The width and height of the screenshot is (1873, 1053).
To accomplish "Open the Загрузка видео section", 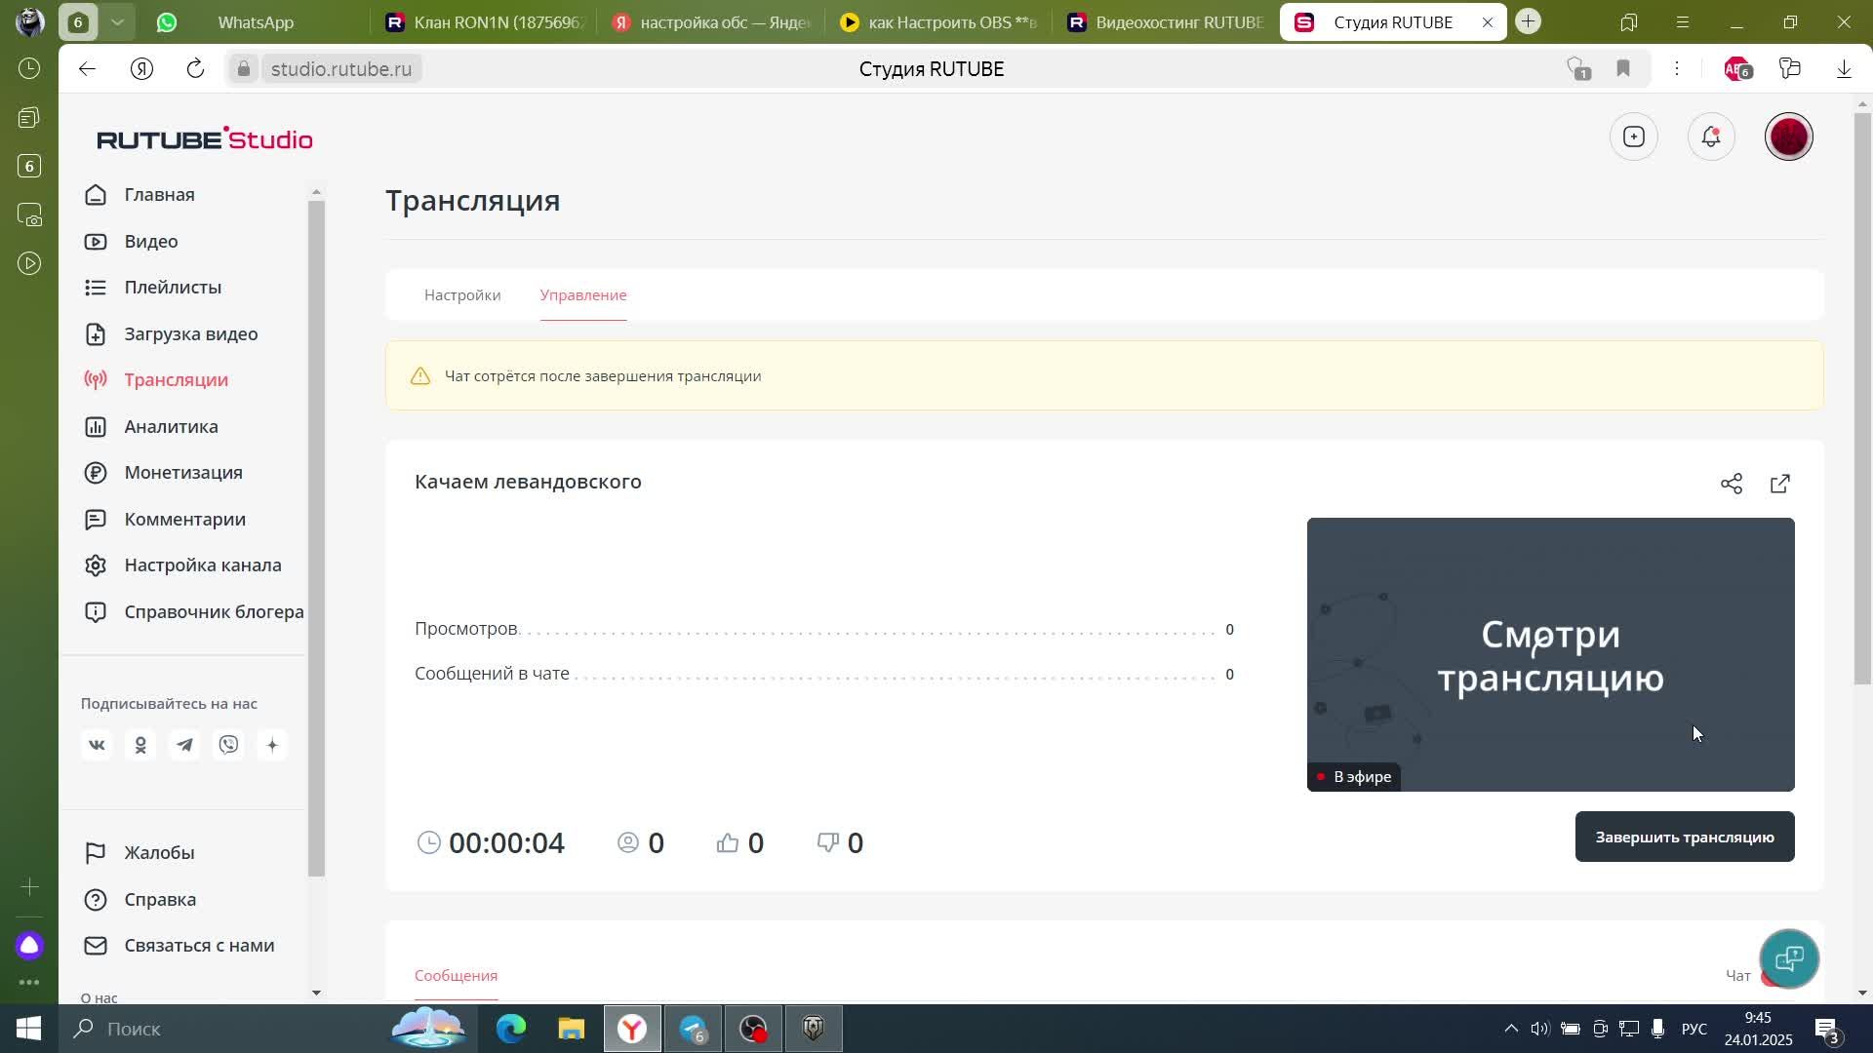I will [171, 334].
